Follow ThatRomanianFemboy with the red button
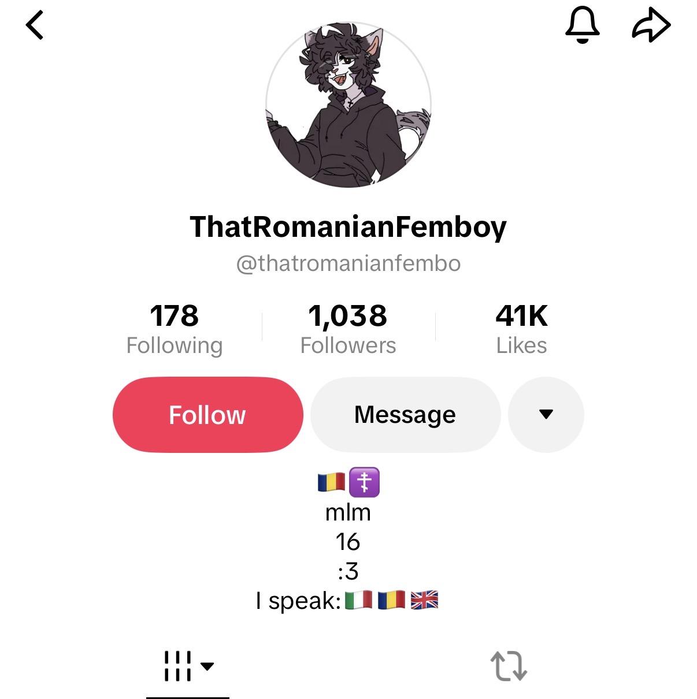 [x=207, y=415]
